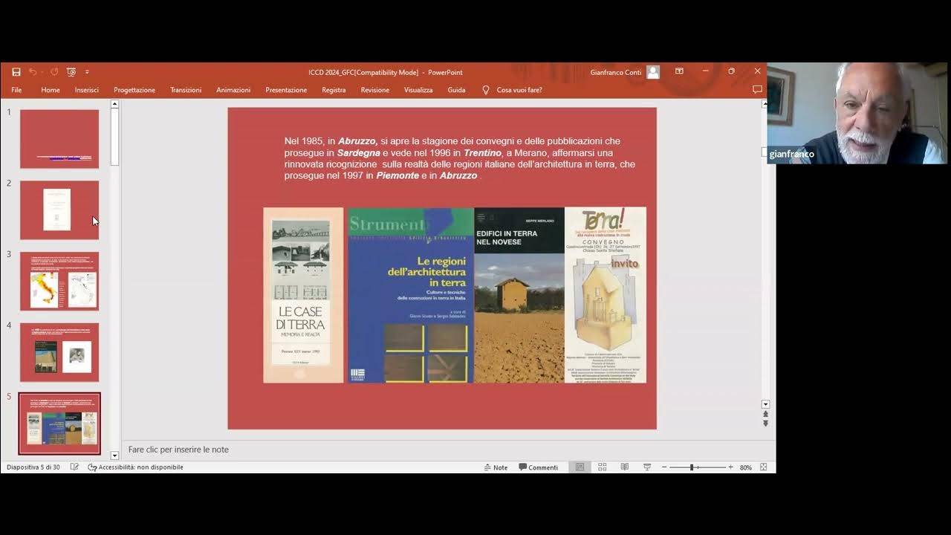951x535 pixels.
Task: Click 'Accessibilità: non disponibile' in the status bar
Action: pos(136,467)
